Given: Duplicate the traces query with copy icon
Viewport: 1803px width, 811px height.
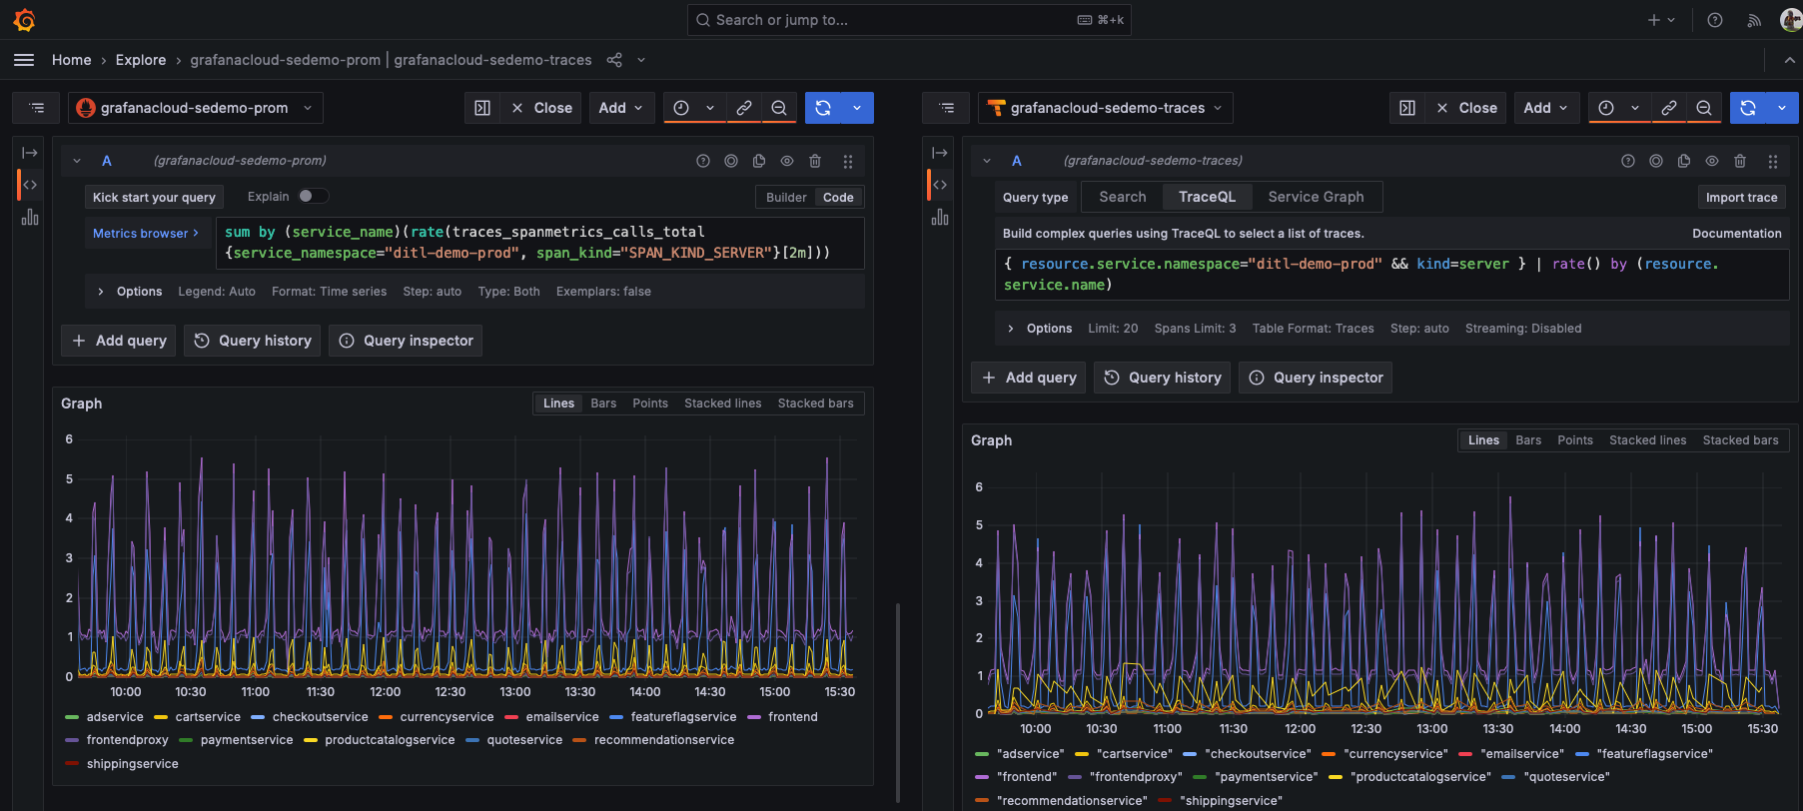Looking at the screenshot, I should coord(1684,161).
